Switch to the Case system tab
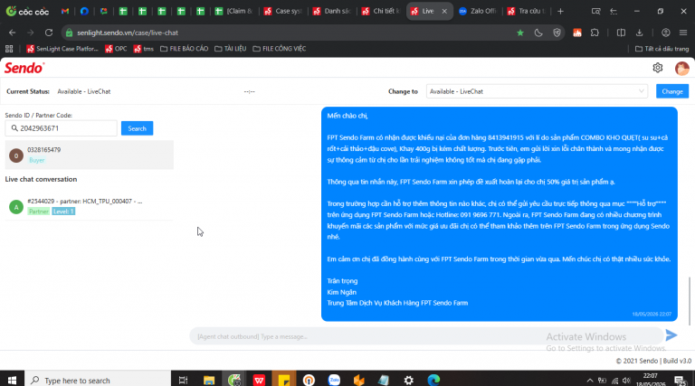 pyautogui.click(x=282, y=11)
